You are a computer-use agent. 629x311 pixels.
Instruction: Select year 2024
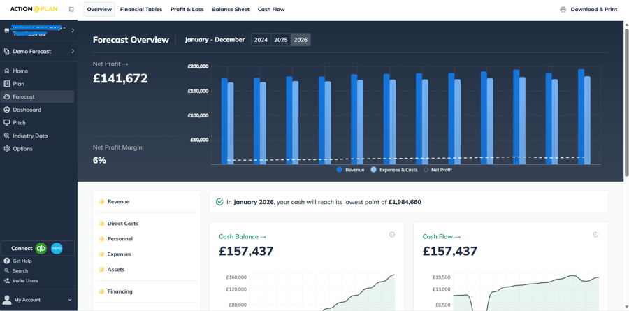coord(261,40)
